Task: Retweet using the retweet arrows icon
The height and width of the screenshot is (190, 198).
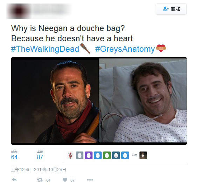Action: [x=40, y=180]
